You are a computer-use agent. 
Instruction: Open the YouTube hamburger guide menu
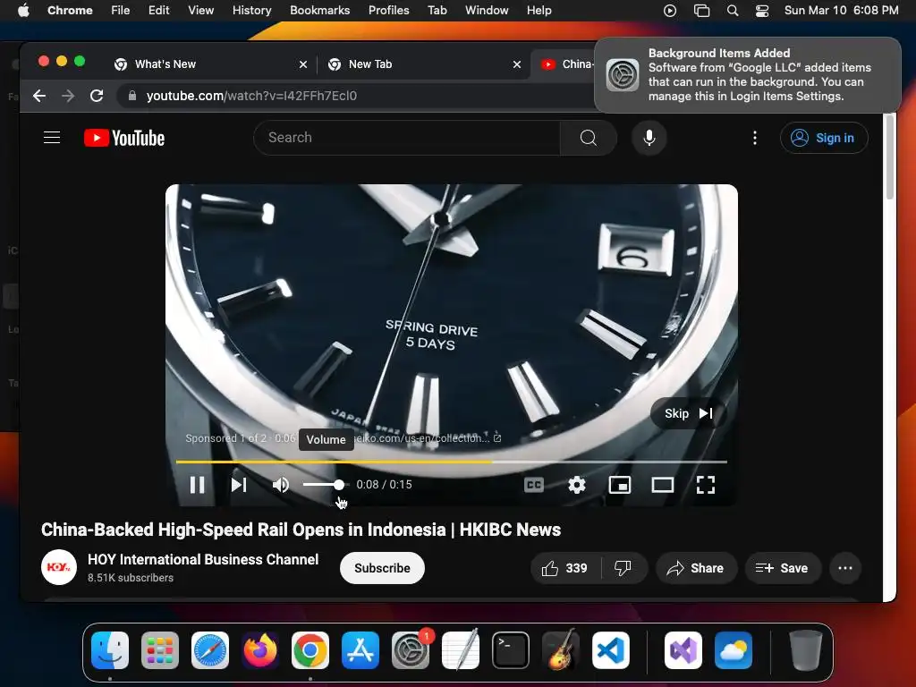point(52,137)
